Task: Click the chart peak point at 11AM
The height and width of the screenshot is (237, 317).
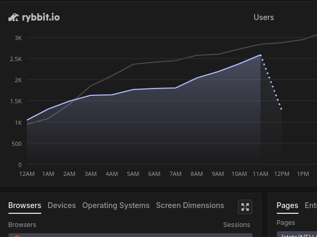Action: pyautogui.click(x=260, y=55)
